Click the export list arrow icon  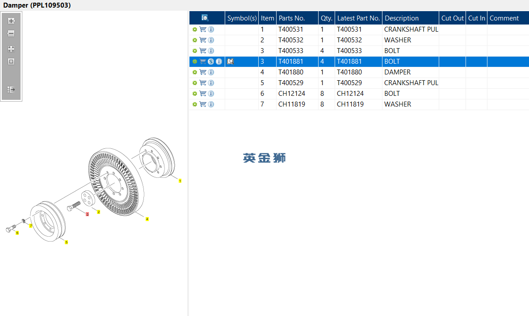pyautogui.click(x=11, y=90)
